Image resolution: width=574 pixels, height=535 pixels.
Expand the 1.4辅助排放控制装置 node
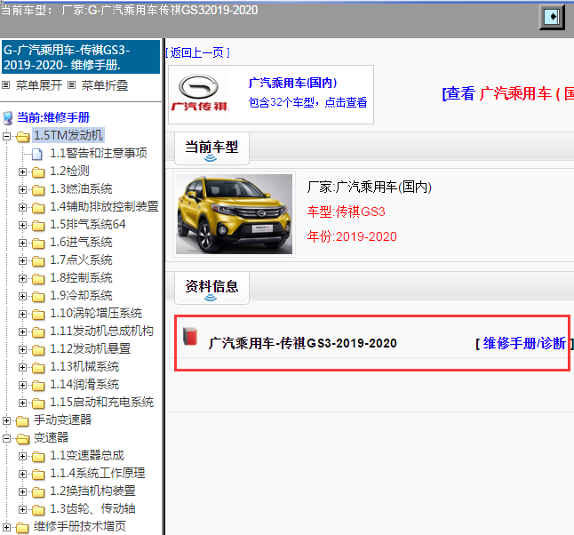[x=22, y=207]
